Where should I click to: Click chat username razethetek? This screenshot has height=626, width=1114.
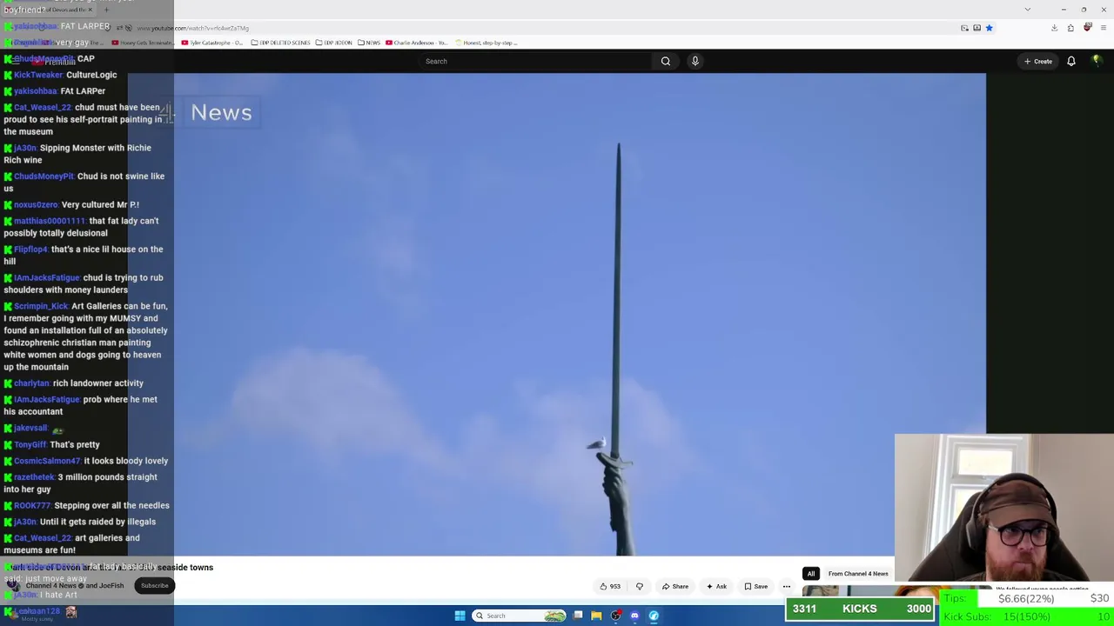(35, 477)
